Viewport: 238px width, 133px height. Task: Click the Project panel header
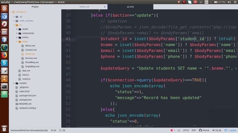(35, 7)
